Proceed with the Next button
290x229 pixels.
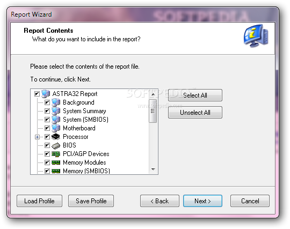202,201
